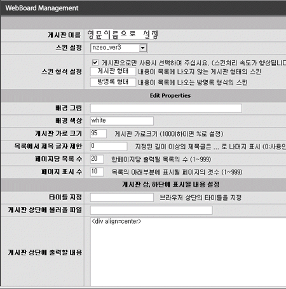Click the 페이지당 목록 수 field with 20
This screenshot has height=289, width=286.
[x=97, y=159]
